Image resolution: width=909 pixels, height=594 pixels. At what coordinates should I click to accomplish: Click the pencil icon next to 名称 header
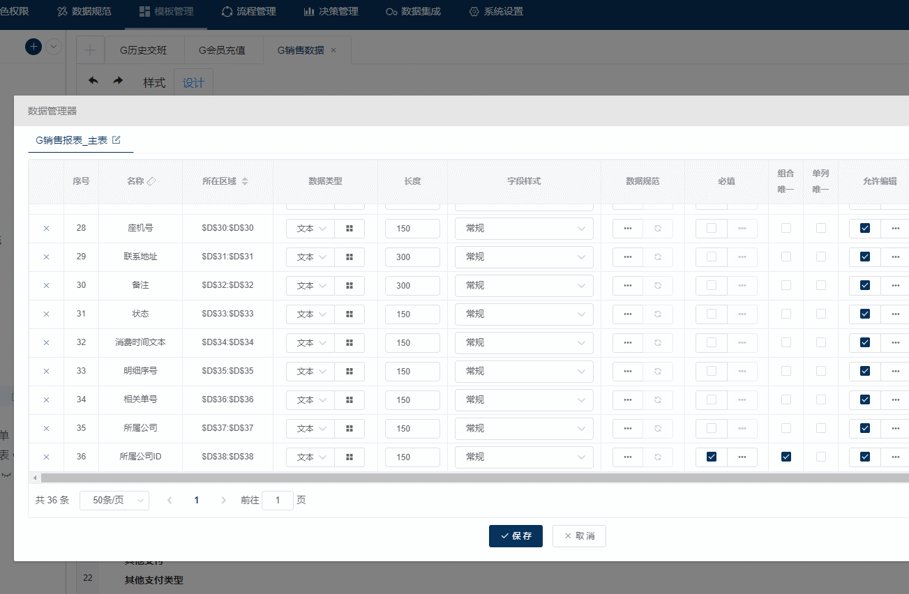coord(151,181)
